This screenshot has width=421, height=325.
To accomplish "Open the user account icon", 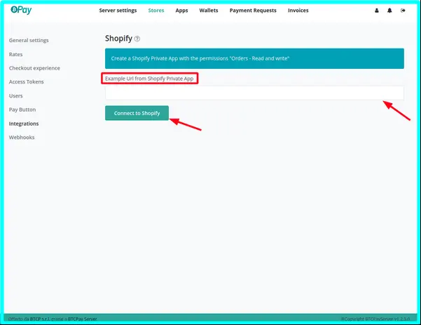I will click(x=377, y=11).
